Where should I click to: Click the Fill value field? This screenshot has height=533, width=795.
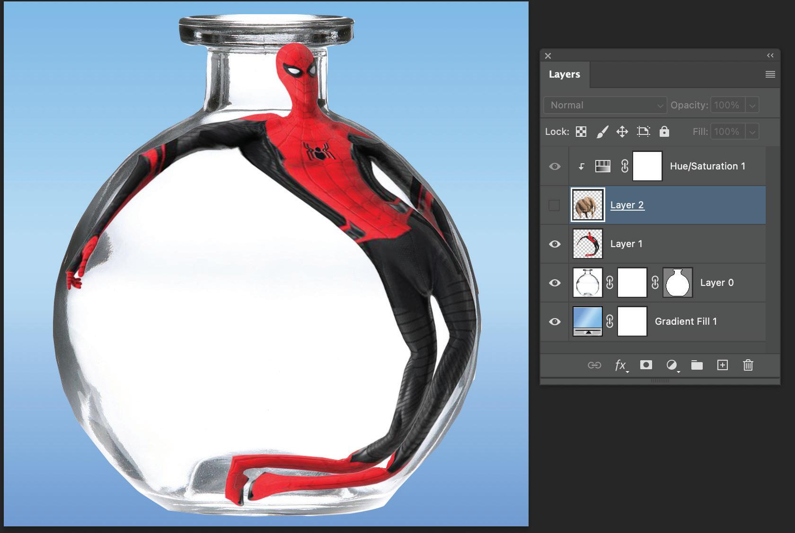pyautogui.click(x=727, y=132)
